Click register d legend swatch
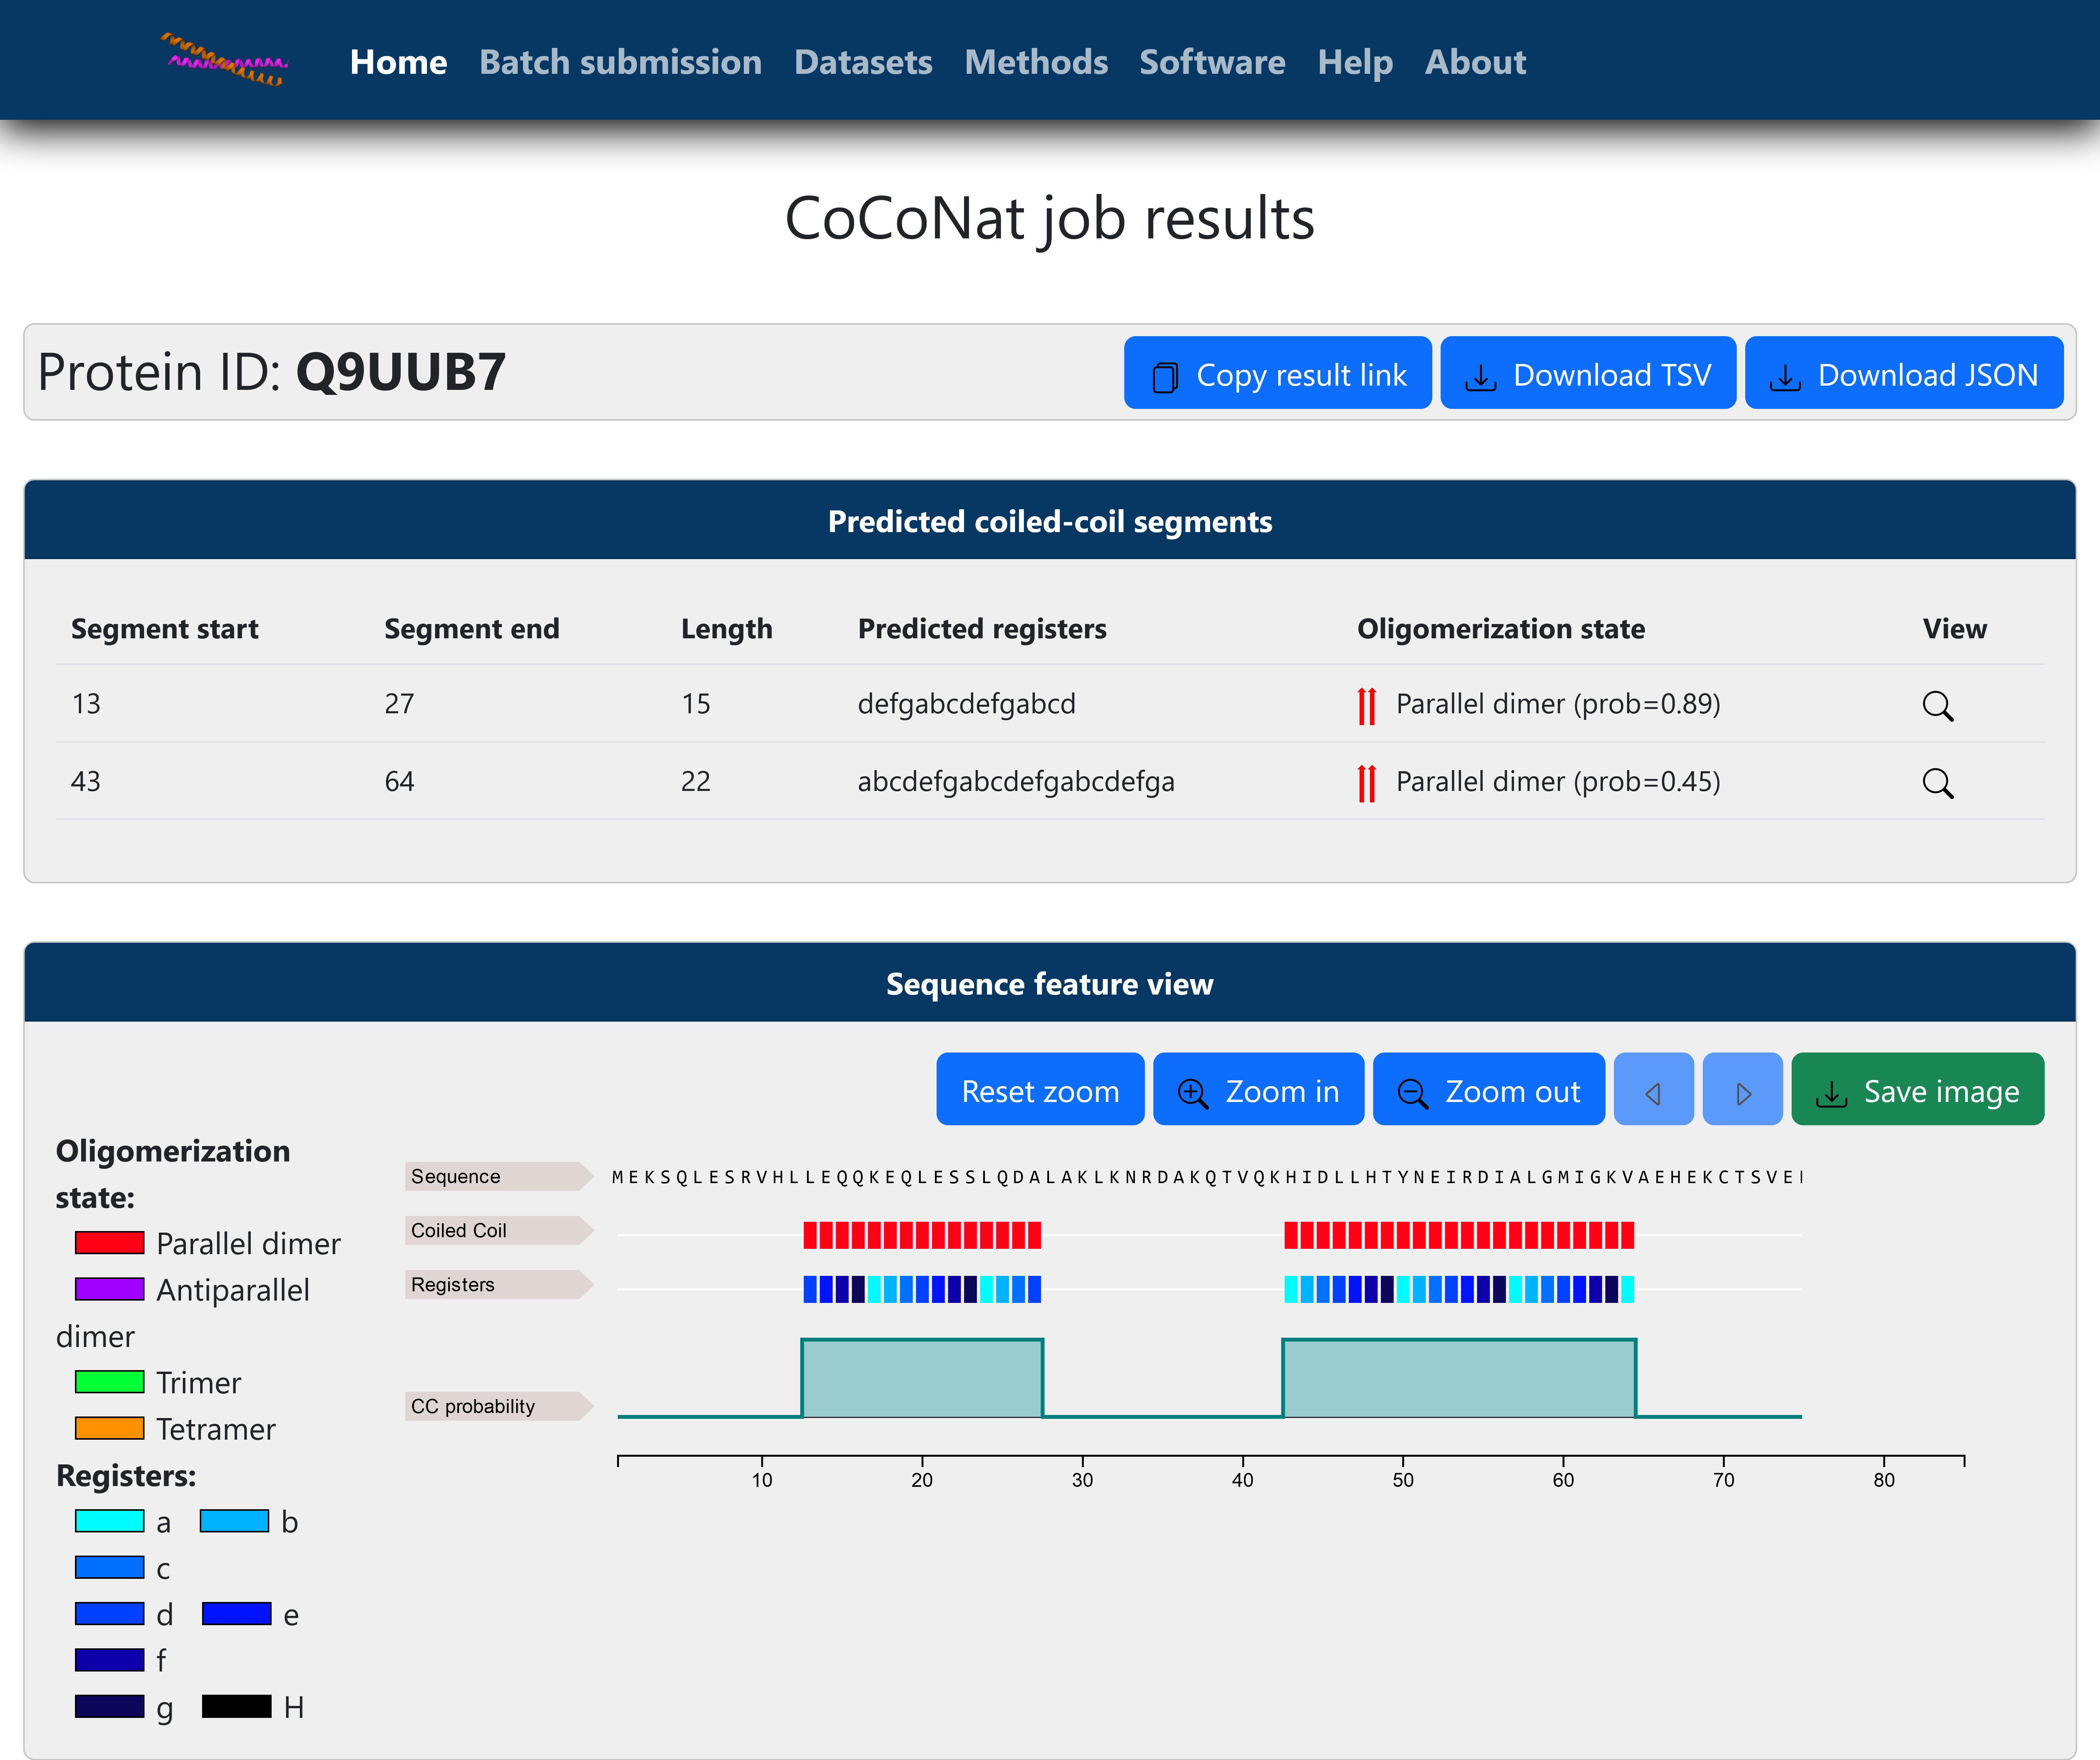Image resolution: width=2100 pixels, height=1760 pixels. 110,1614
